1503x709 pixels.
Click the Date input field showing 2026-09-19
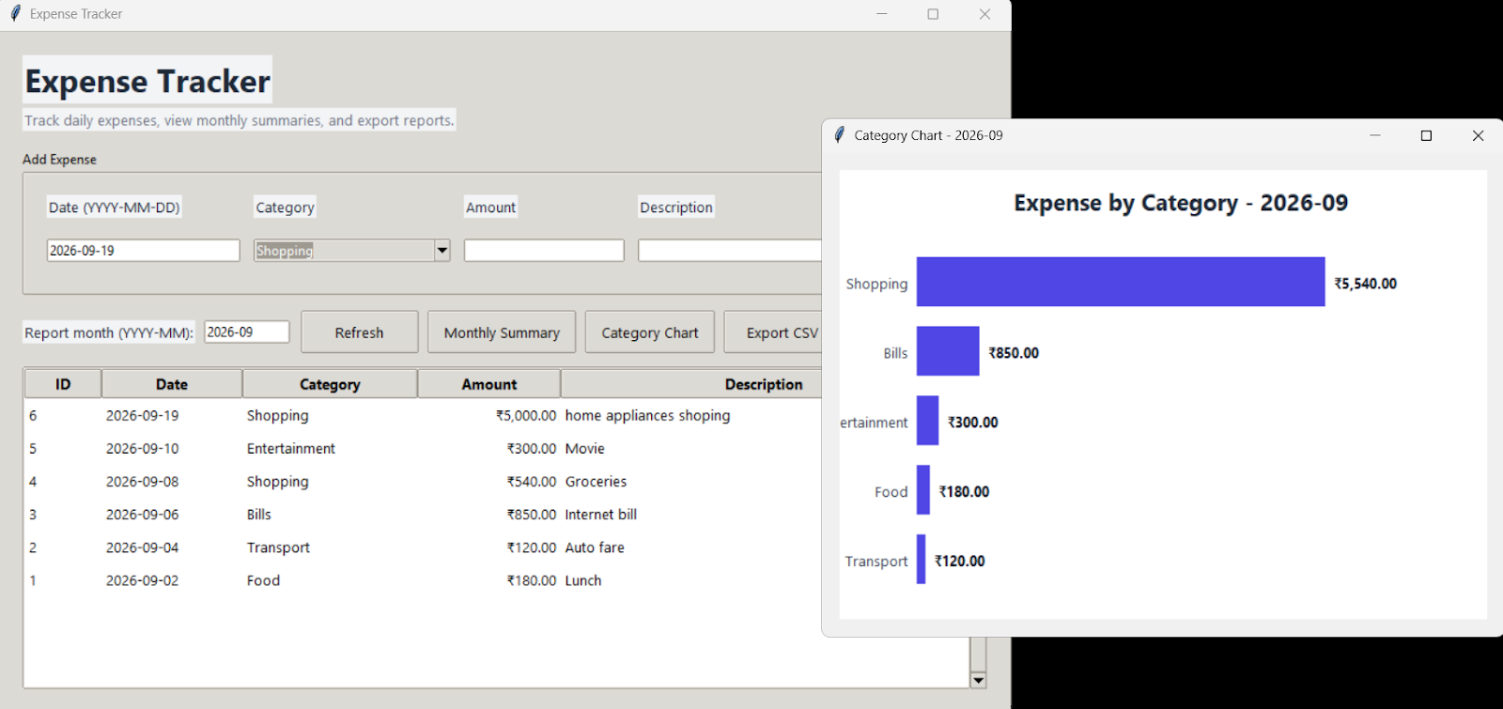(x=144, y=251)
